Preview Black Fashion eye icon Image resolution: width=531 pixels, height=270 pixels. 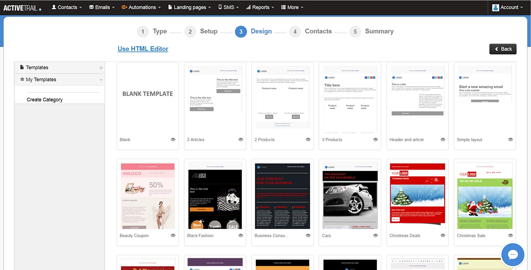(x=241, y=235)
